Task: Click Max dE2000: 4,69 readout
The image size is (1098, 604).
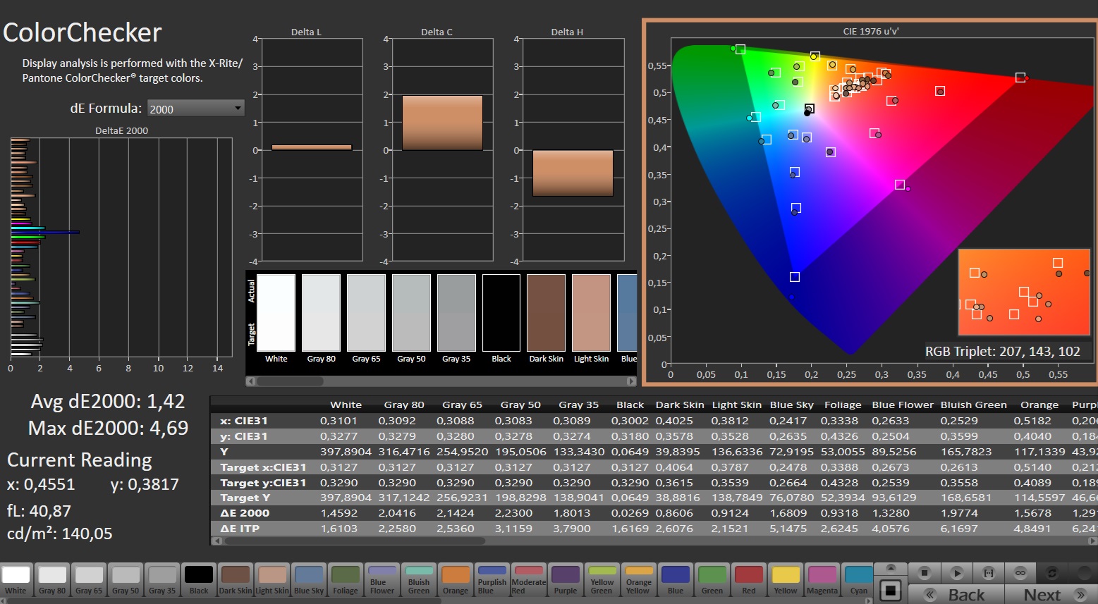Action: 108,429
